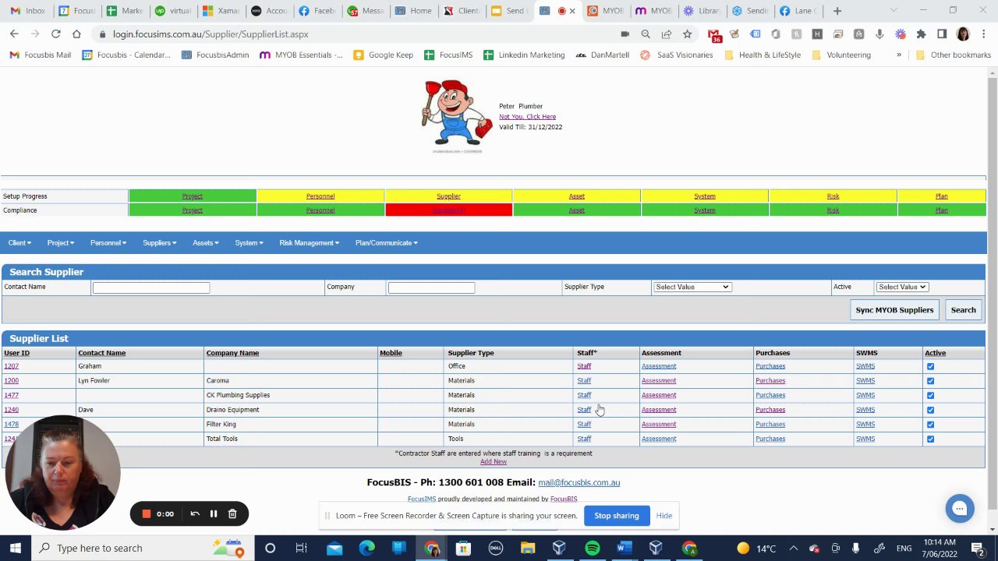
Task: Expand the Risk Management menu
Action: tap(309, 243)
